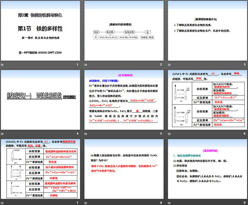The image size is (248, 205).
Task: Click the star icon below slide 7
Action: [x=2, y=203]
